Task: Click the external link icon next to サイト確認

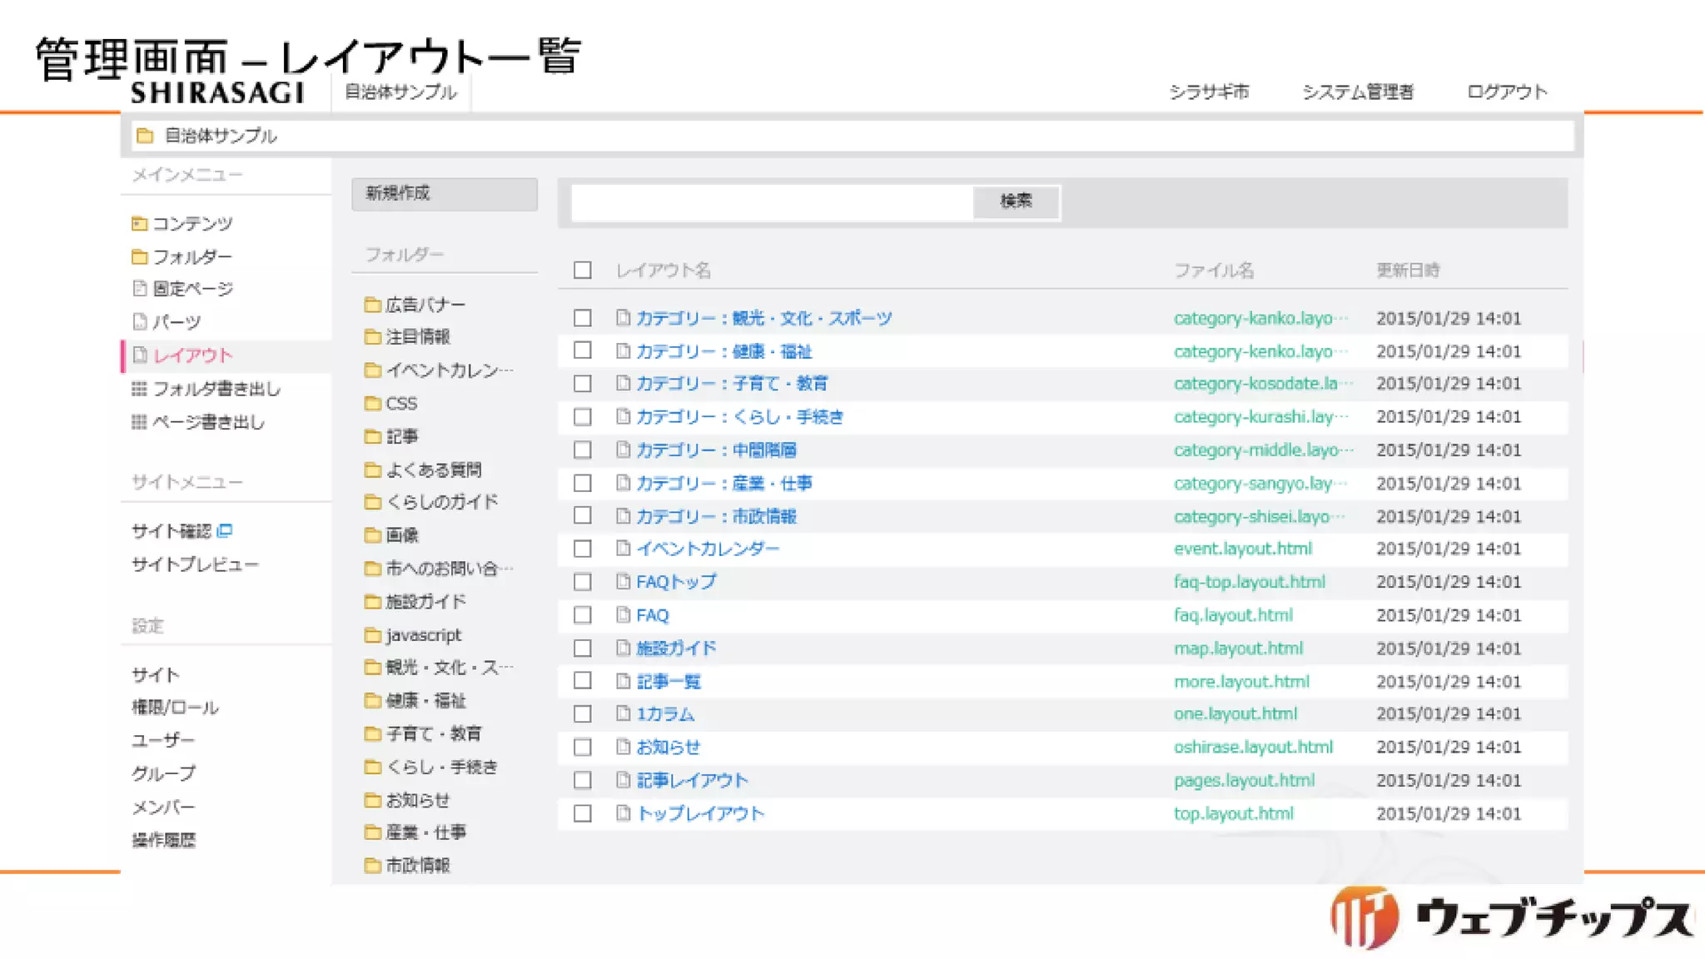Action: coord(225,530)
